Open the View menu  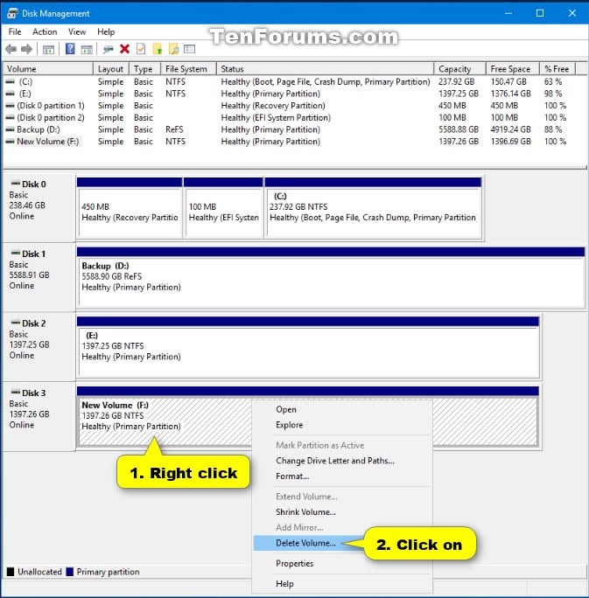pos(77,31)
